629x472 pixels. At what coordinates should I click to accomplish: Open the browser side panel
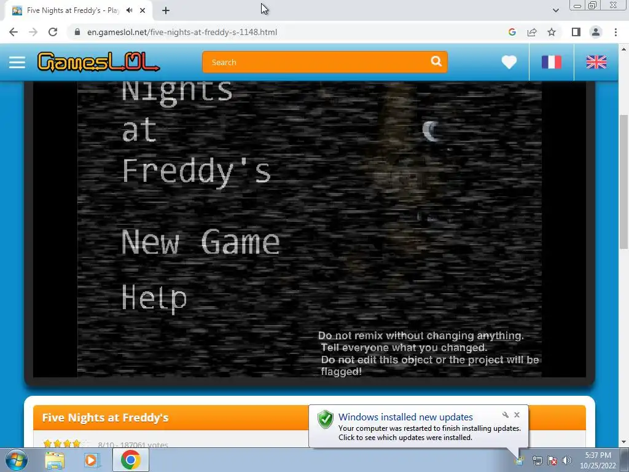(x=576, y=32)
